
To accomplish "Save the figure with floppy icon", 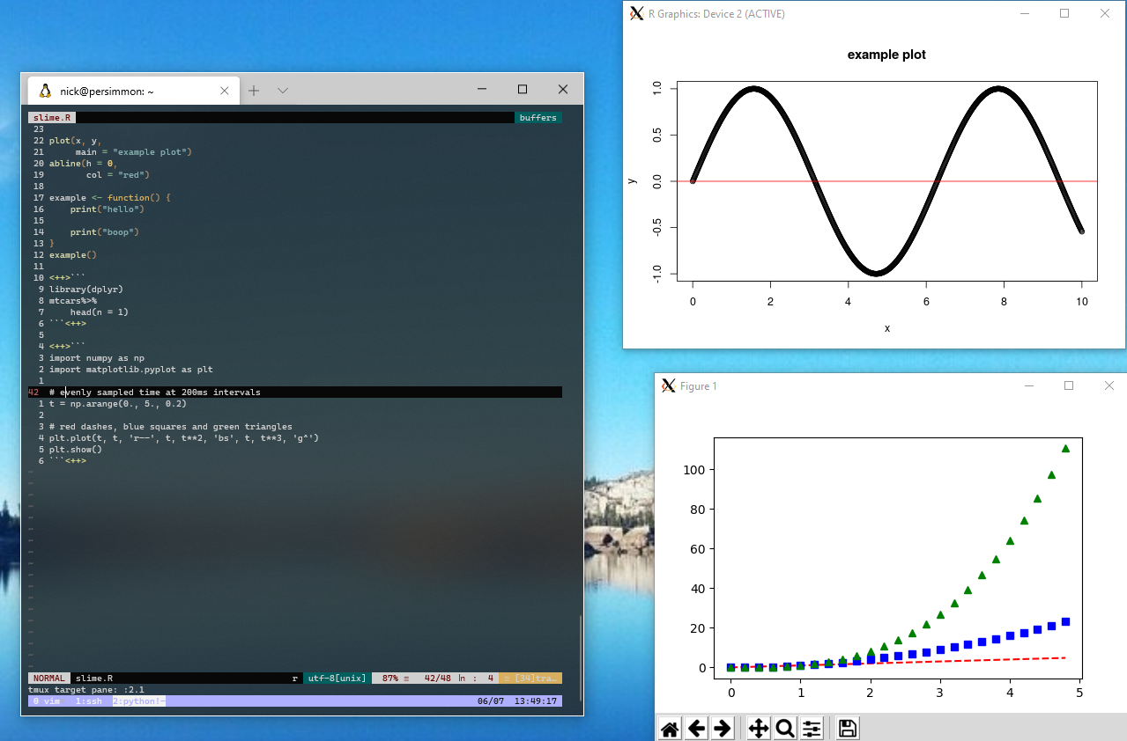I will tap(847, 728).
